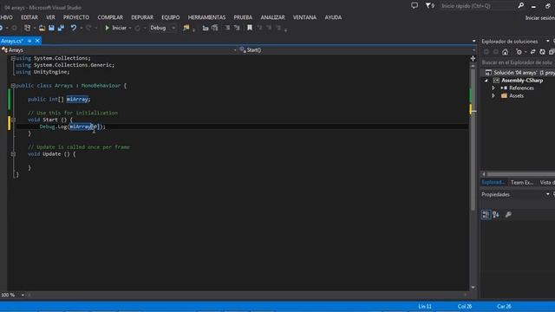Open the DEPURAR menu
Screen dimensions: 555x312
pyautogui.click(x=142, y=17)
